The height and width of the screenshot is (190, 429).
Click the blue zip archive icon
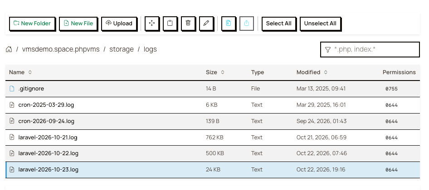229,23
